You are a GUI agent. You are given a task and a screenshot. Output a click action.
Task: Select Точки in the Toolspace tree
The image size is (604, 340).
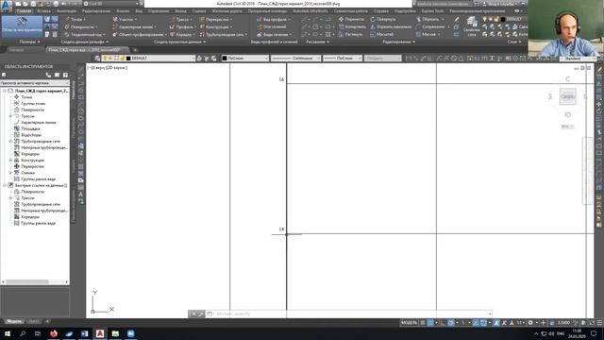click(x=26, y=97)
